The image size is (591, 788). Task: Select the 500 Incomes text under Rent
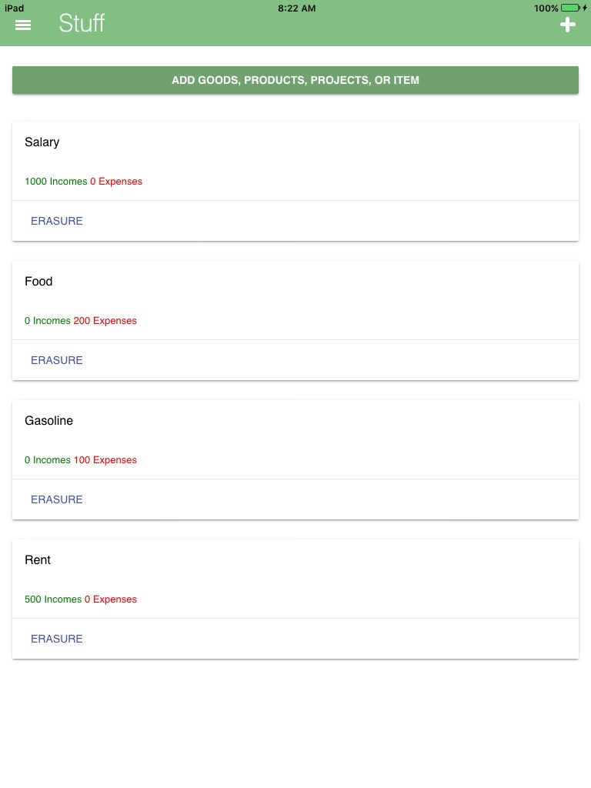(x=53, y=599)
